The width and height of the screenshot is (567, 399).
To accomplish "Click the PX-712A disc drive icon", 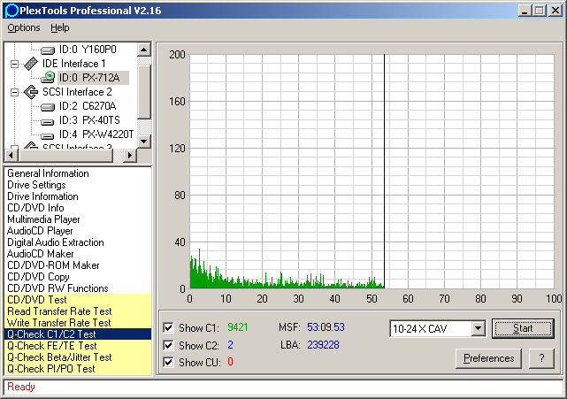I will click(48, 78).
